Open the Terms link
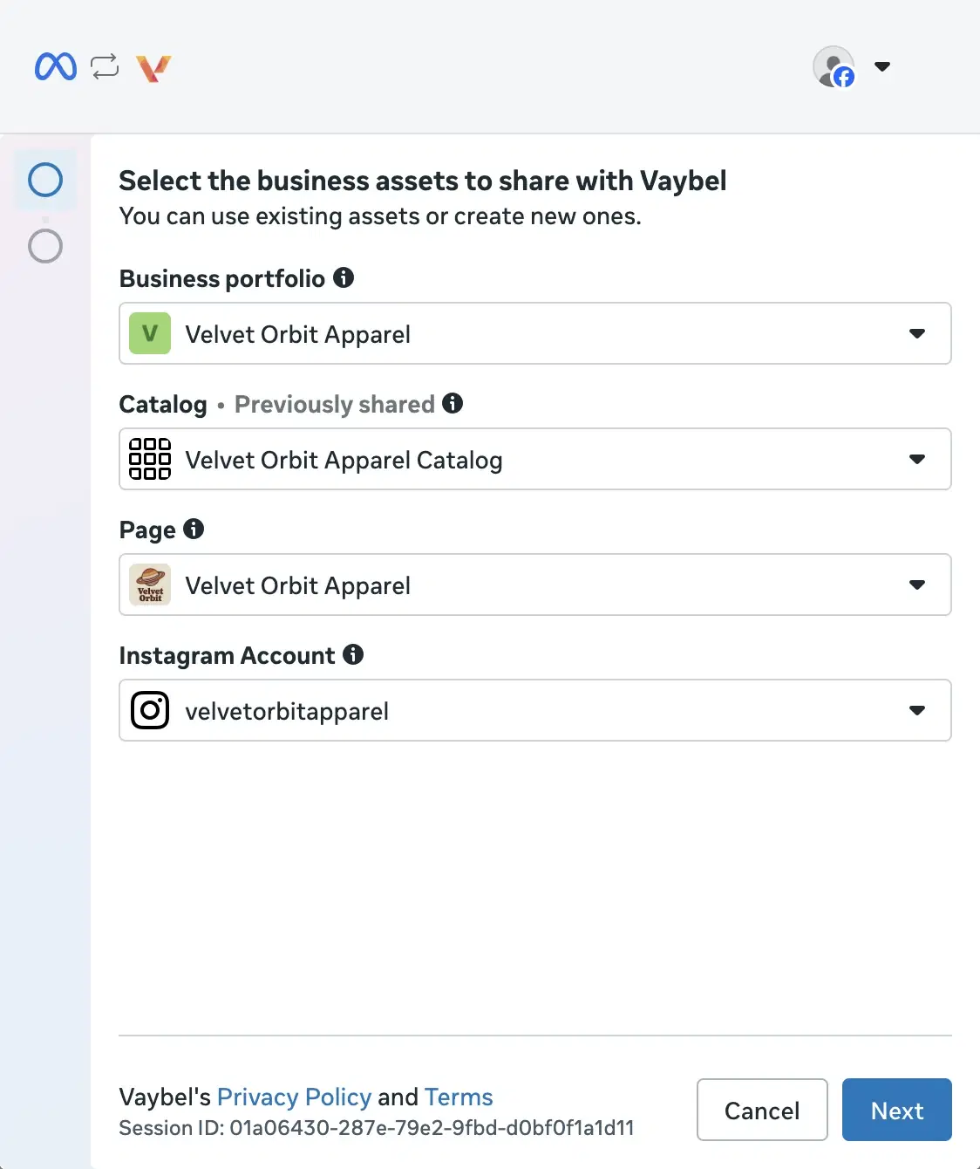Image resolution: width=980 pixels, height=1169 pixels. tap(459, 1097)
